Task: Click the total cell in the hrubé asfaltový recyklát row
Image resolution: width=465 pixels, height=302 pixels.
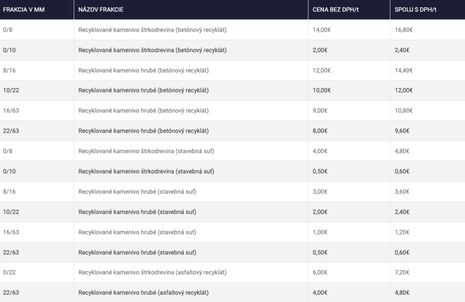Action: point(428,292)
